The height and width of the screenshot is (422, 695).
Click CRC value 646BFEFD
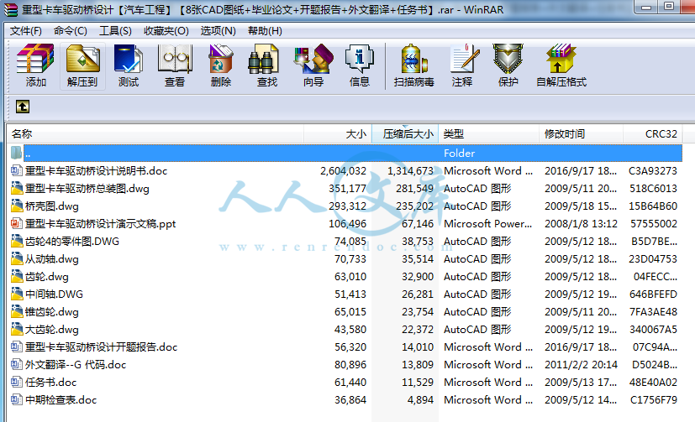click(x=653, y=294)
